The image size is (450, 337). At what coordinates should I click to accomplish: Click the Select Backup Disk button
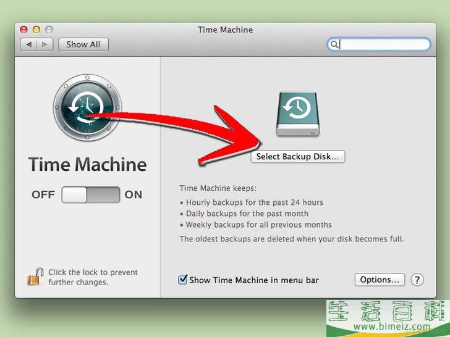(x=297, y=157)
